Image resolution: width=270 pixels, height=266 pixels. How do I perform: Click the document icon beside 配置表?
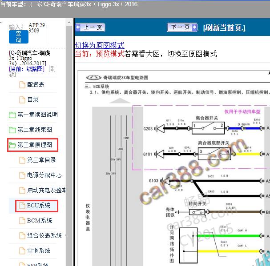point(22,85)
